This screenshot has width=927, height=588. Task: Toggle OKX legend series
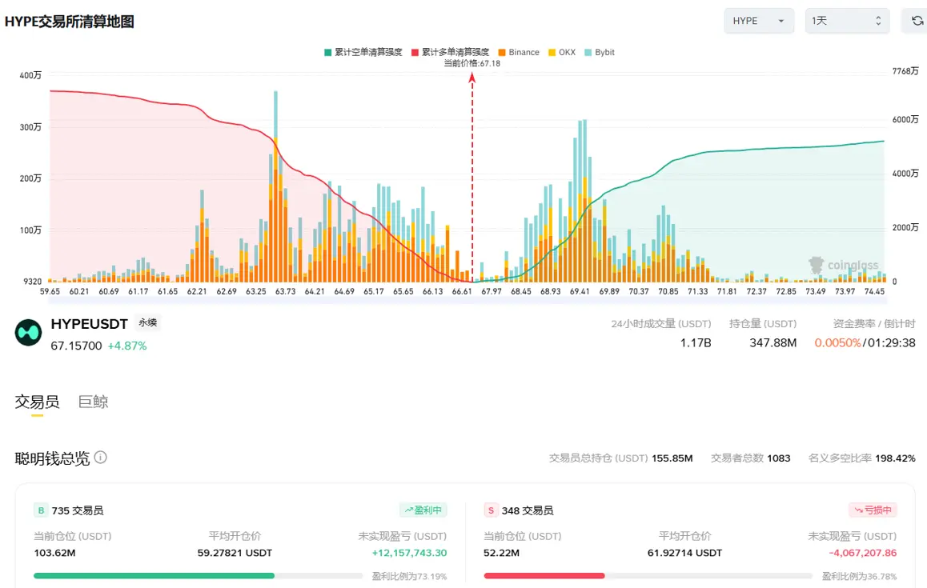[562, 52]
